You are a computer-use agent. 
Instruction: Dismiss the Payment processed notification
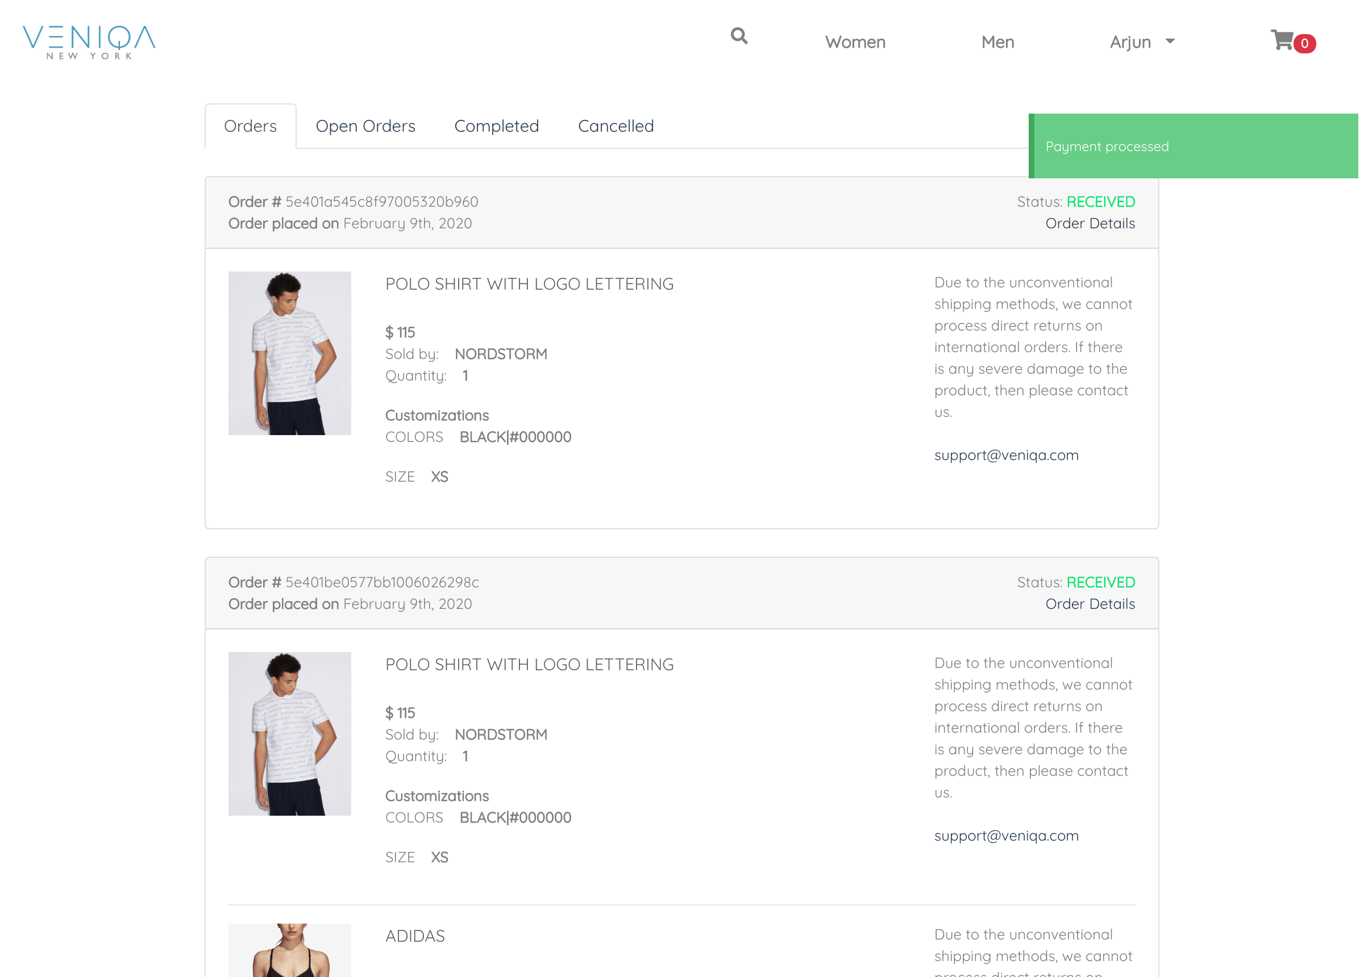pos(1193,146)
